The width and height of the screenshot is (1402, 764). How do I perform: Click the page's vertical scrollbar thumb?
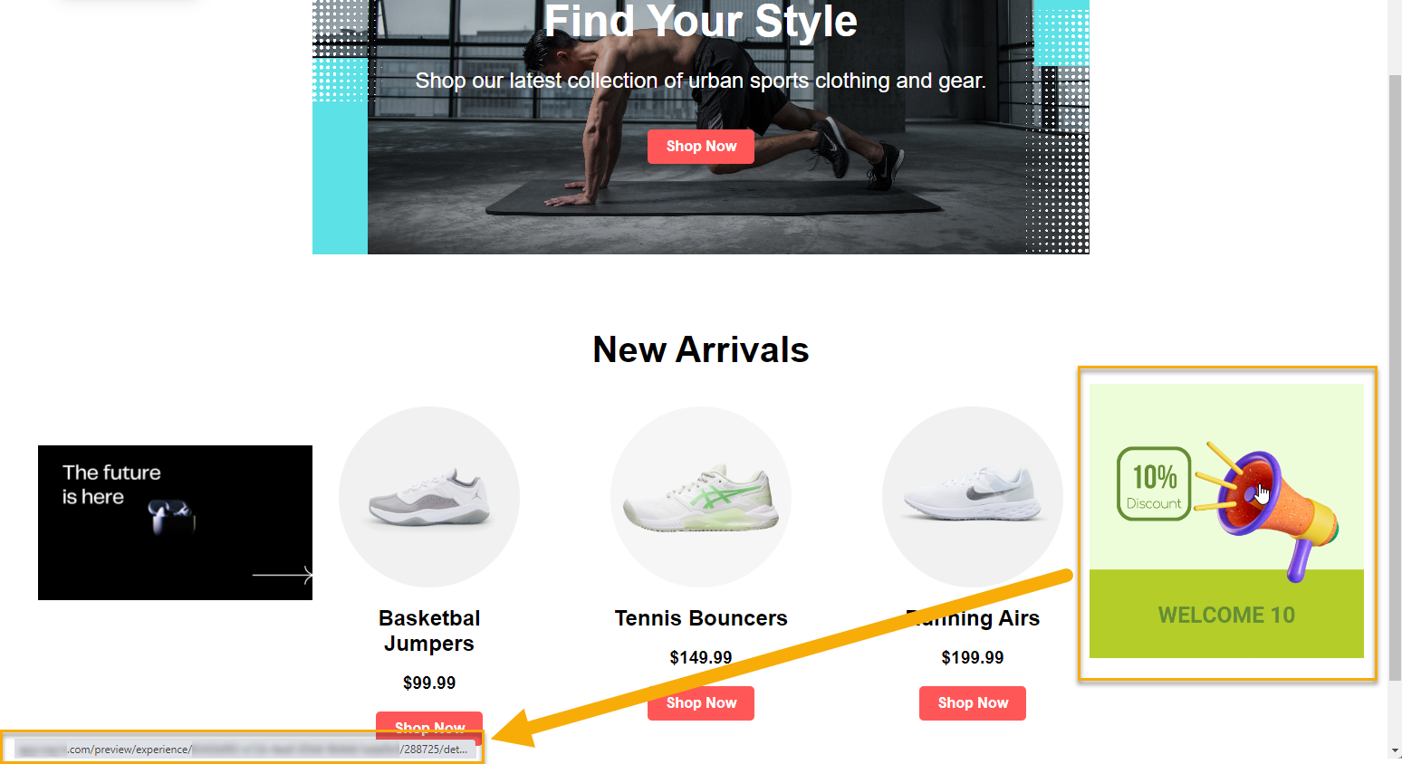[1395, 376]
